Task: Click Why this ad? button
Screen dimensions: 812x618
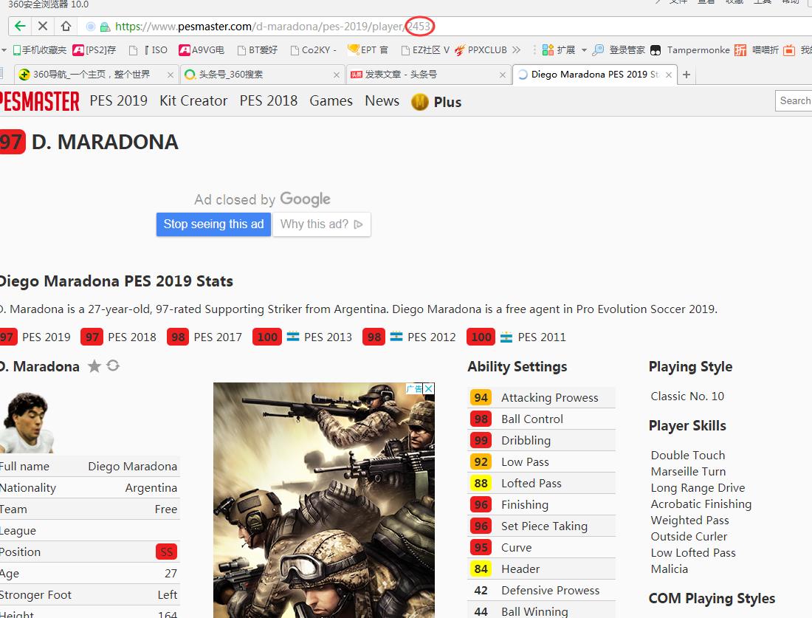Action: pos(321,224)
